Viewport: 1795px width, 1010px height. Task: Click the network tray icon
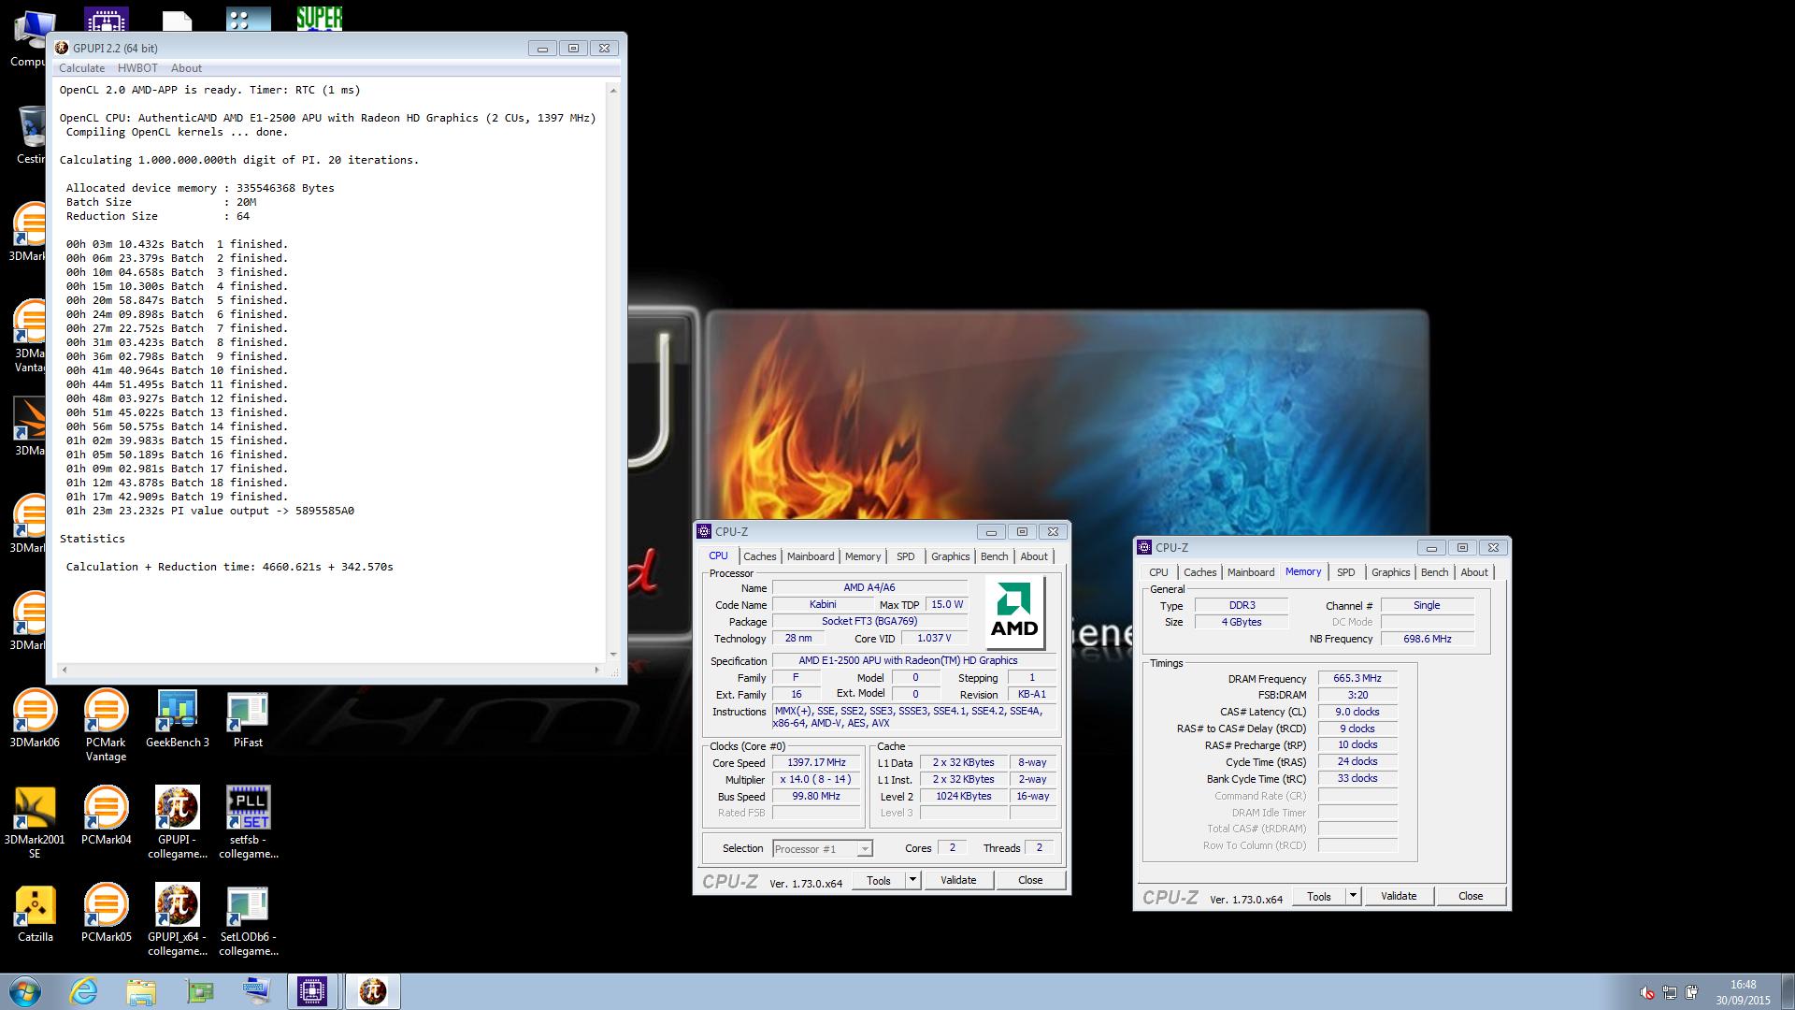[x=1669, y=992]
